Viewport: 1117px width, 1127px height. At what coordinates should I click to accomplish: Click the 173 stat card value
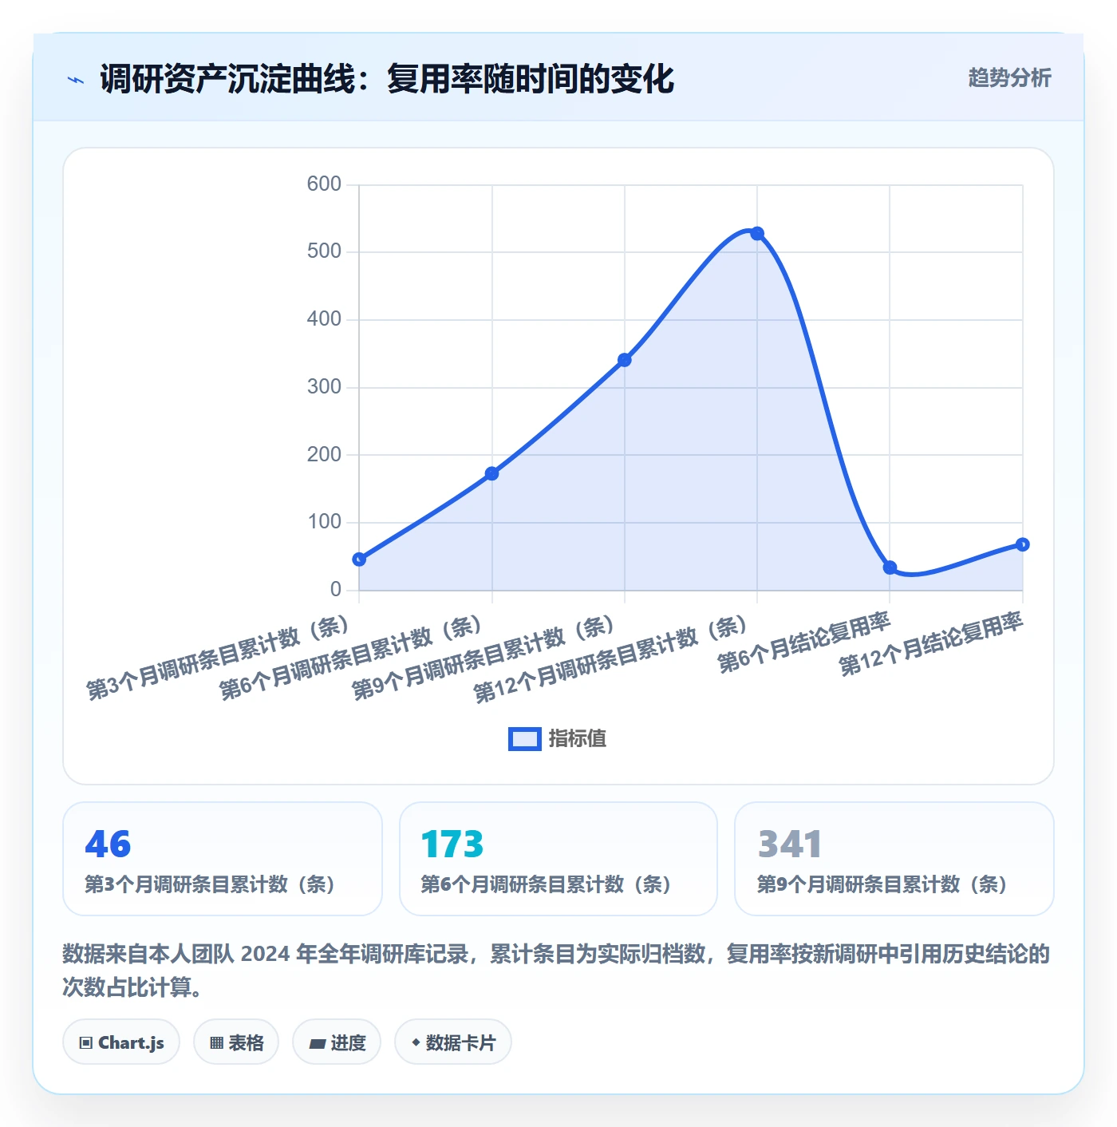452,844
